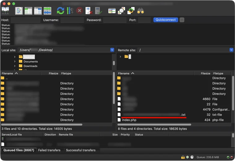This screenshot has width=235, height=161.
Task: Select the remote Configurat.. file row of 4479 bytes
Action: click(x=174, y=109)
